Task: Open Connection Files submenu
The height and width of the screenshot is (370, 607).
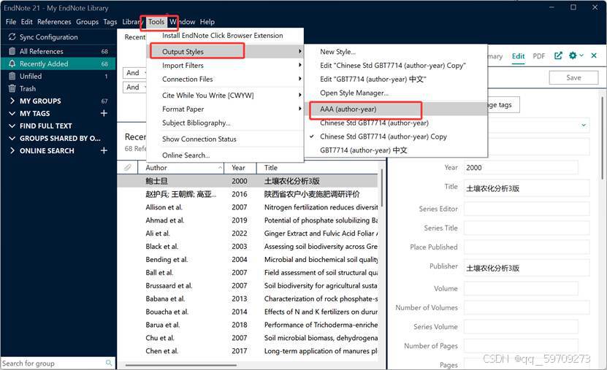Action: click(x=225, y=79)
